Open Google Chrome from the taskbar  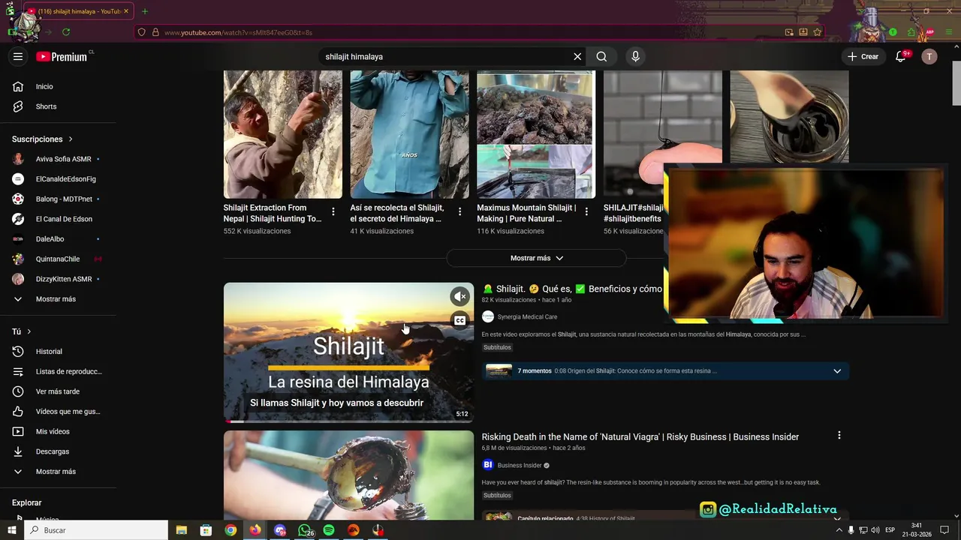point(230,530)
